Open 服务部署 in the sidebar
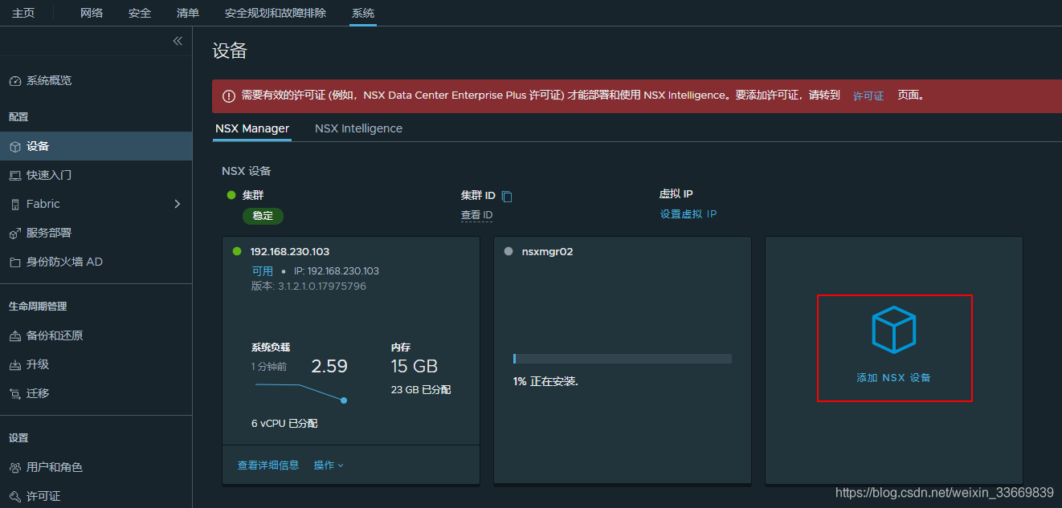This screenshot has width=1062, height=508. coord(49,234)
